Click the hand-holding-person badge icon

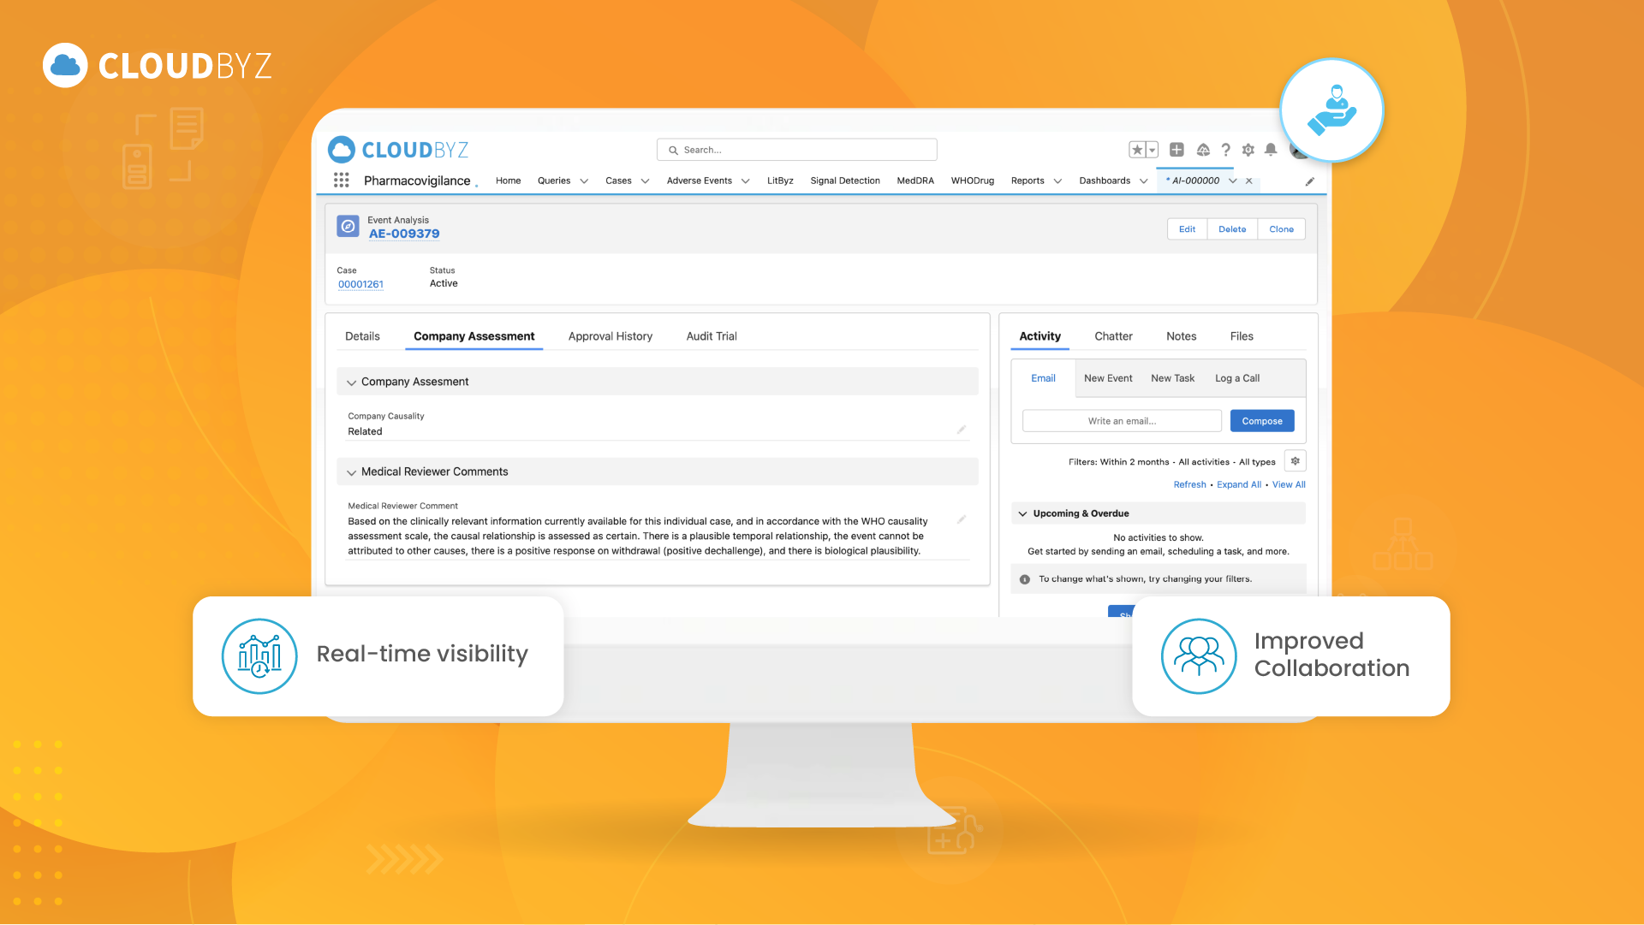(x=1331, y=110)
